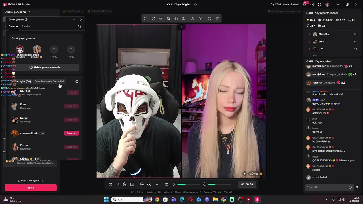Viewport: 363px width, 204px height.
Task: Open the help question mark icon in title bar
Action: pos(312,5)
